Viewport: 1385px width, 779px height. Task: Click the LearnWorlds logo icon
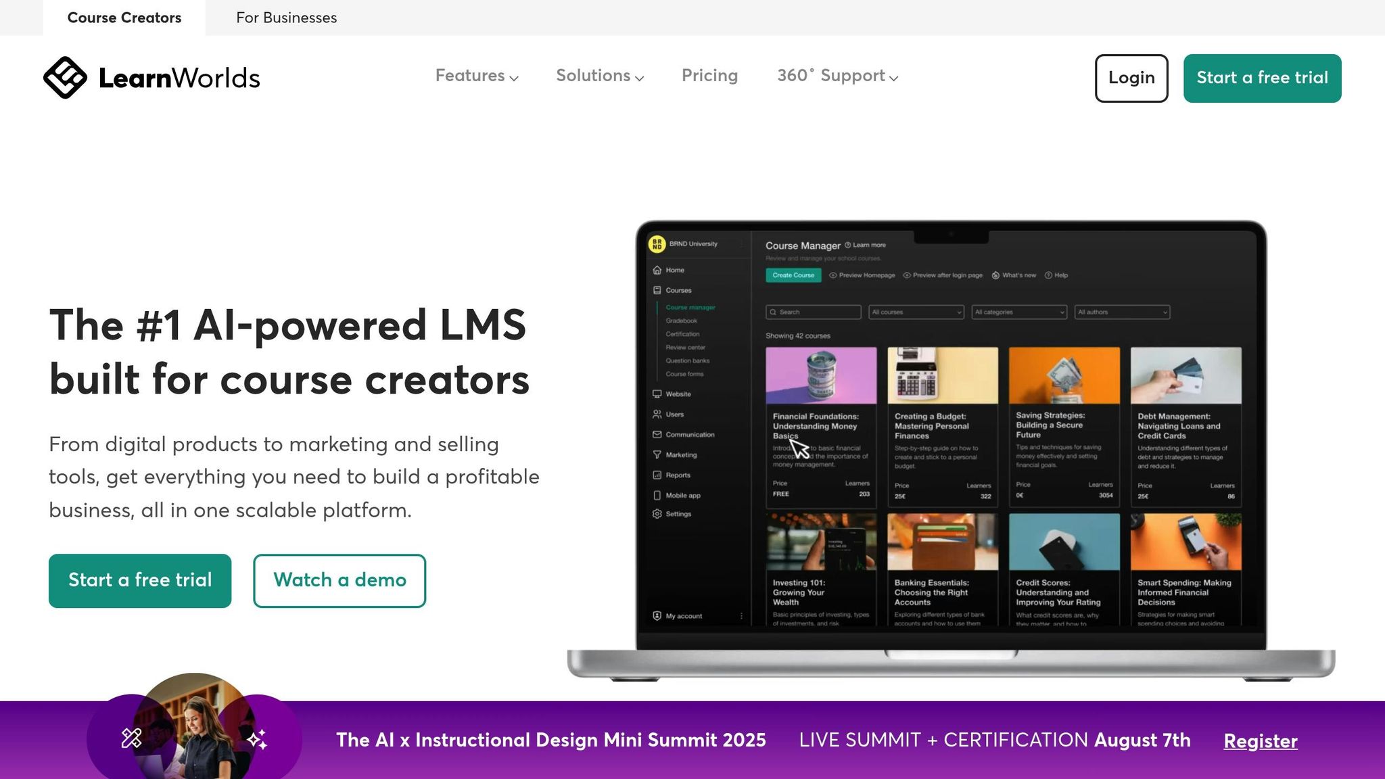pos(65,77)
